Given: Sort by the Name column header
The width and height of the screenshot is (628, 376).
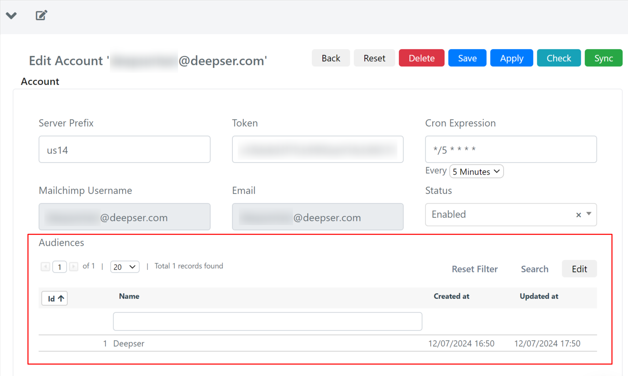Looking at the screenshot, I should pos(129,296).
